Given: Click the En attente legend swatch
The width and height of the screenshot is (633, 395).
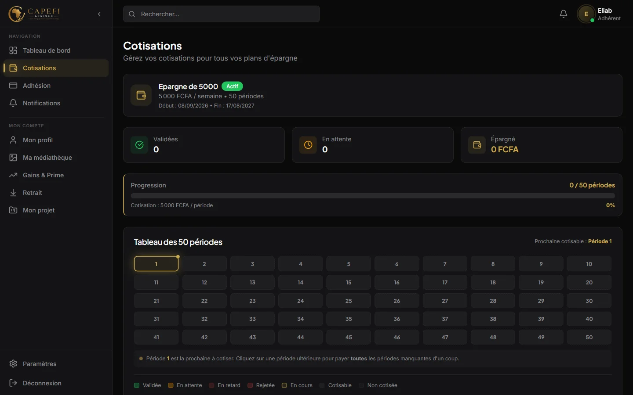Looking at the screenshot, I should point(171,385).
